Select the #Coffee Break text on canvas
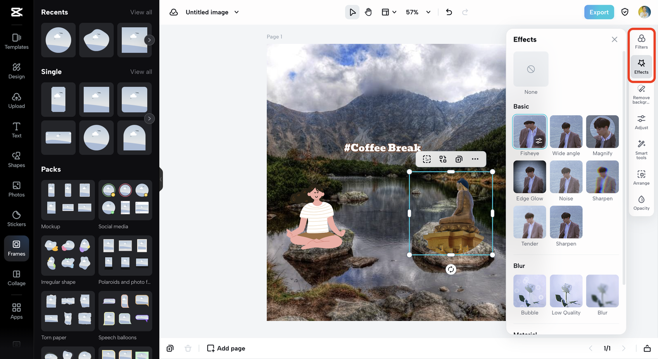658x359 pixels. pos(382,148)
